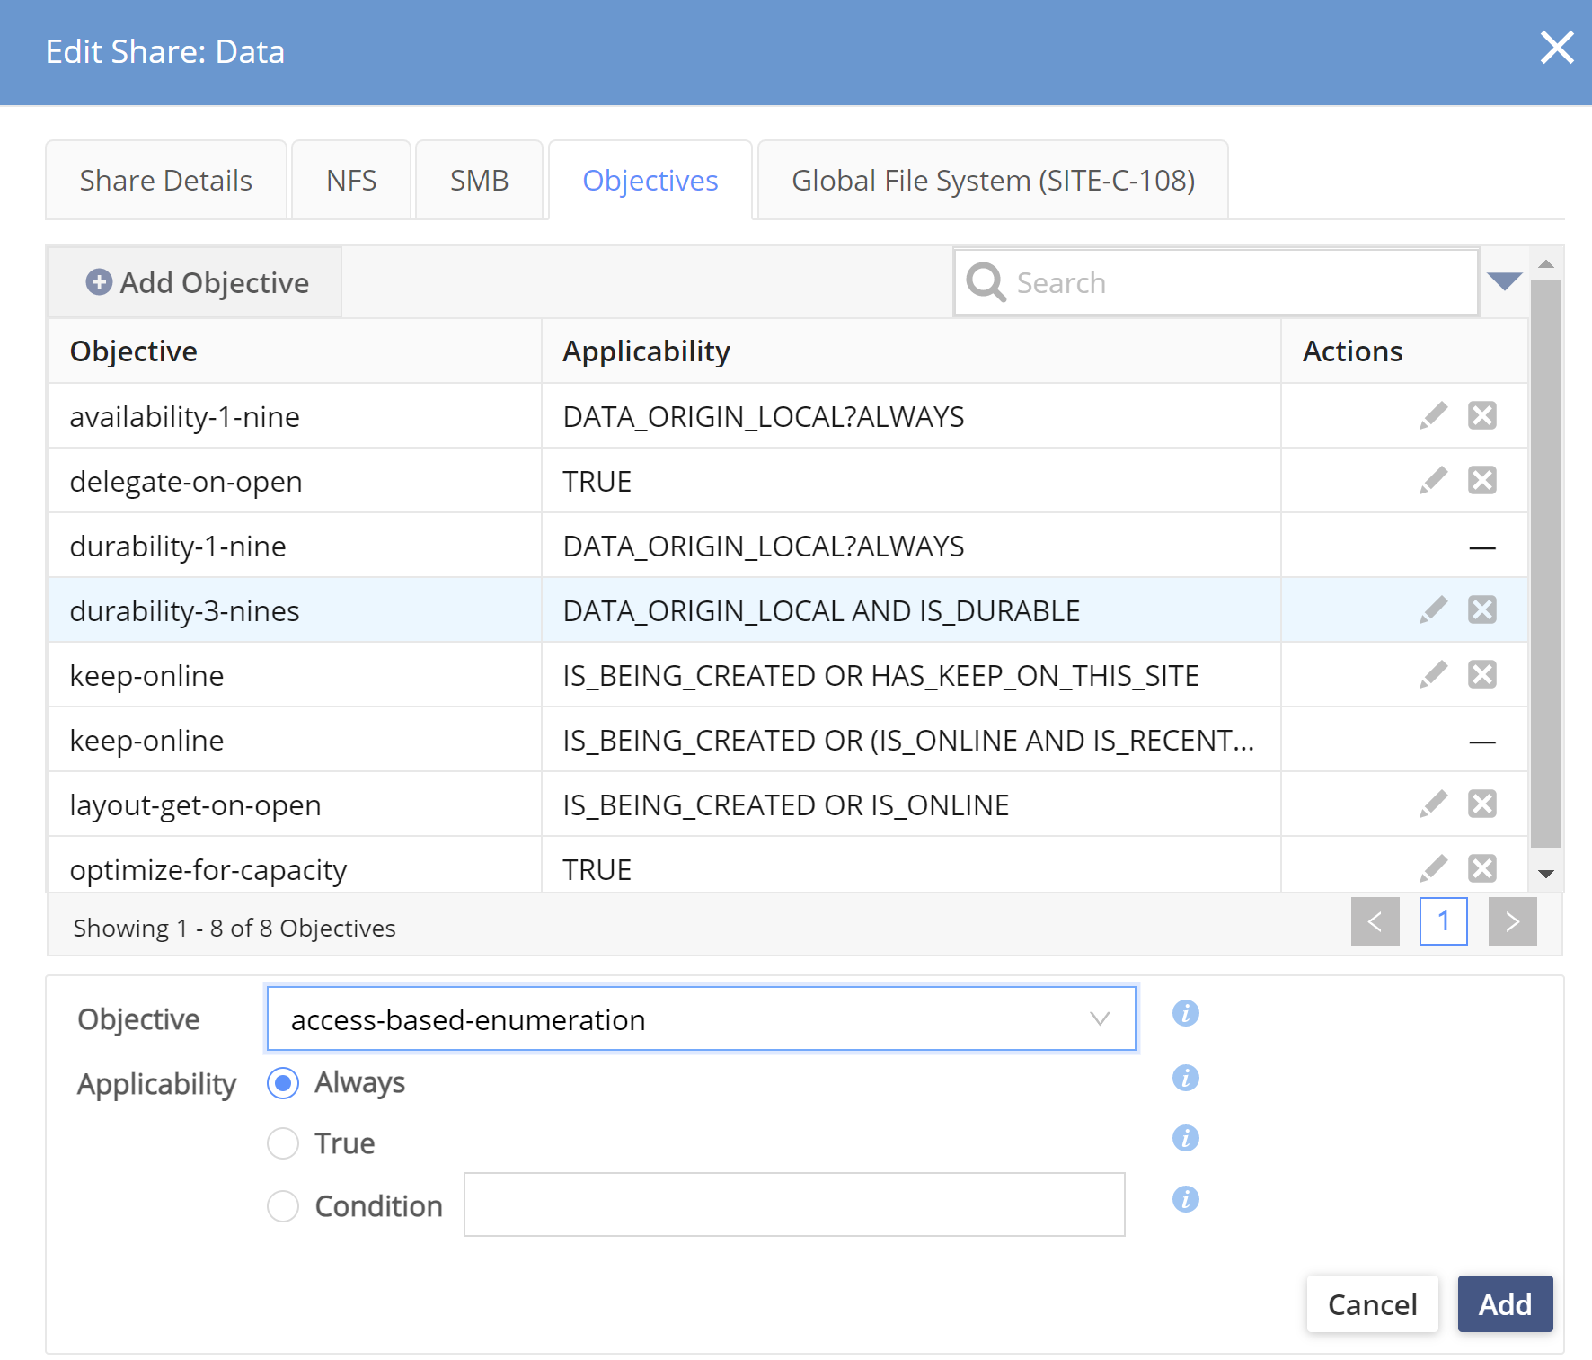The height and width of the screenshot is (1360, 1592).
Task: Remove the delegate-on-open objective
Action: 1482,481
